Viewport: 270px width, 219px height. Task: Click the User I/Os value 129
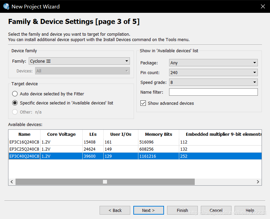[x=108, y=156]
